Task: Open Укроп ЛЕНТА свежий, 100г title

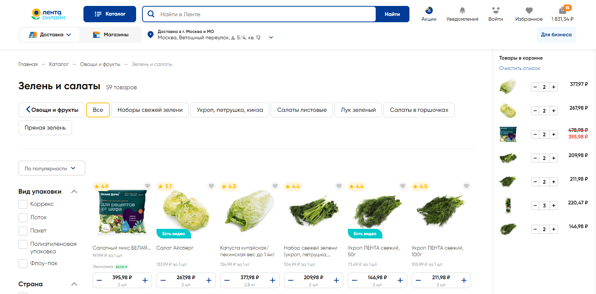Action: point(438,251)
